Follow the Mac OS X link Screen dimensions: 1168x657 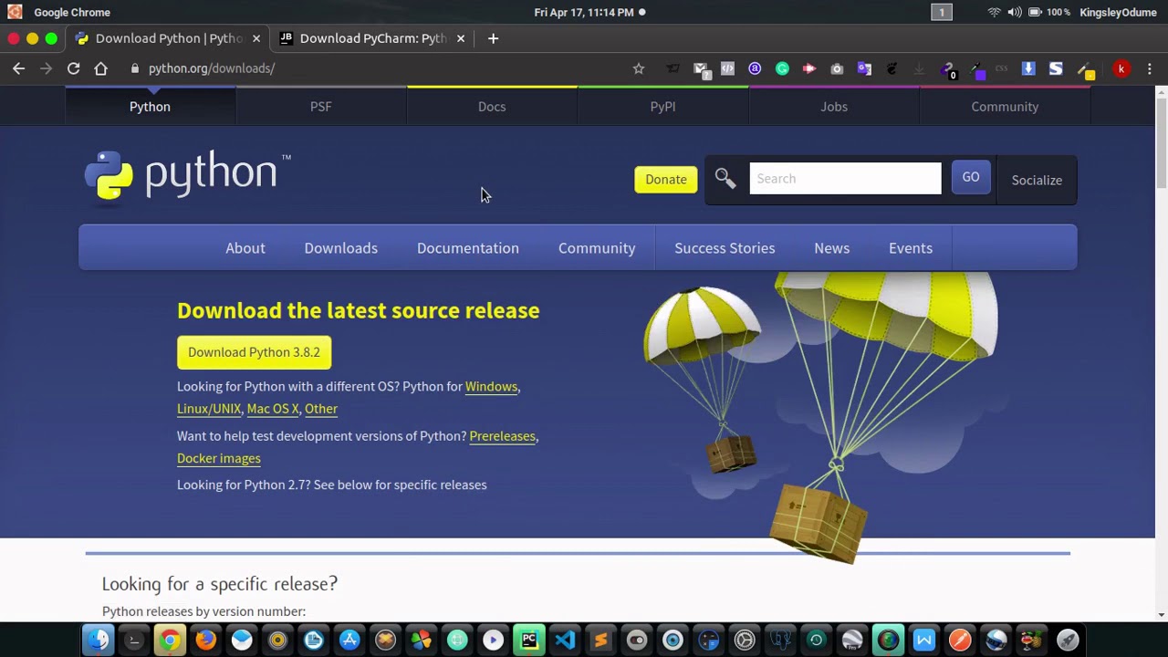click(x=273, y=409)
